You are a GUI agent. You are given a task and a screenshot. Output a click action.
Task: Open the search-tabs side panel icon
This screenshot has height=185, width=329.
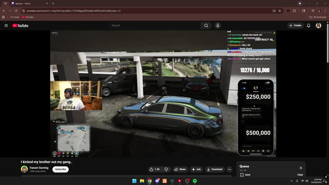point(304,11)
